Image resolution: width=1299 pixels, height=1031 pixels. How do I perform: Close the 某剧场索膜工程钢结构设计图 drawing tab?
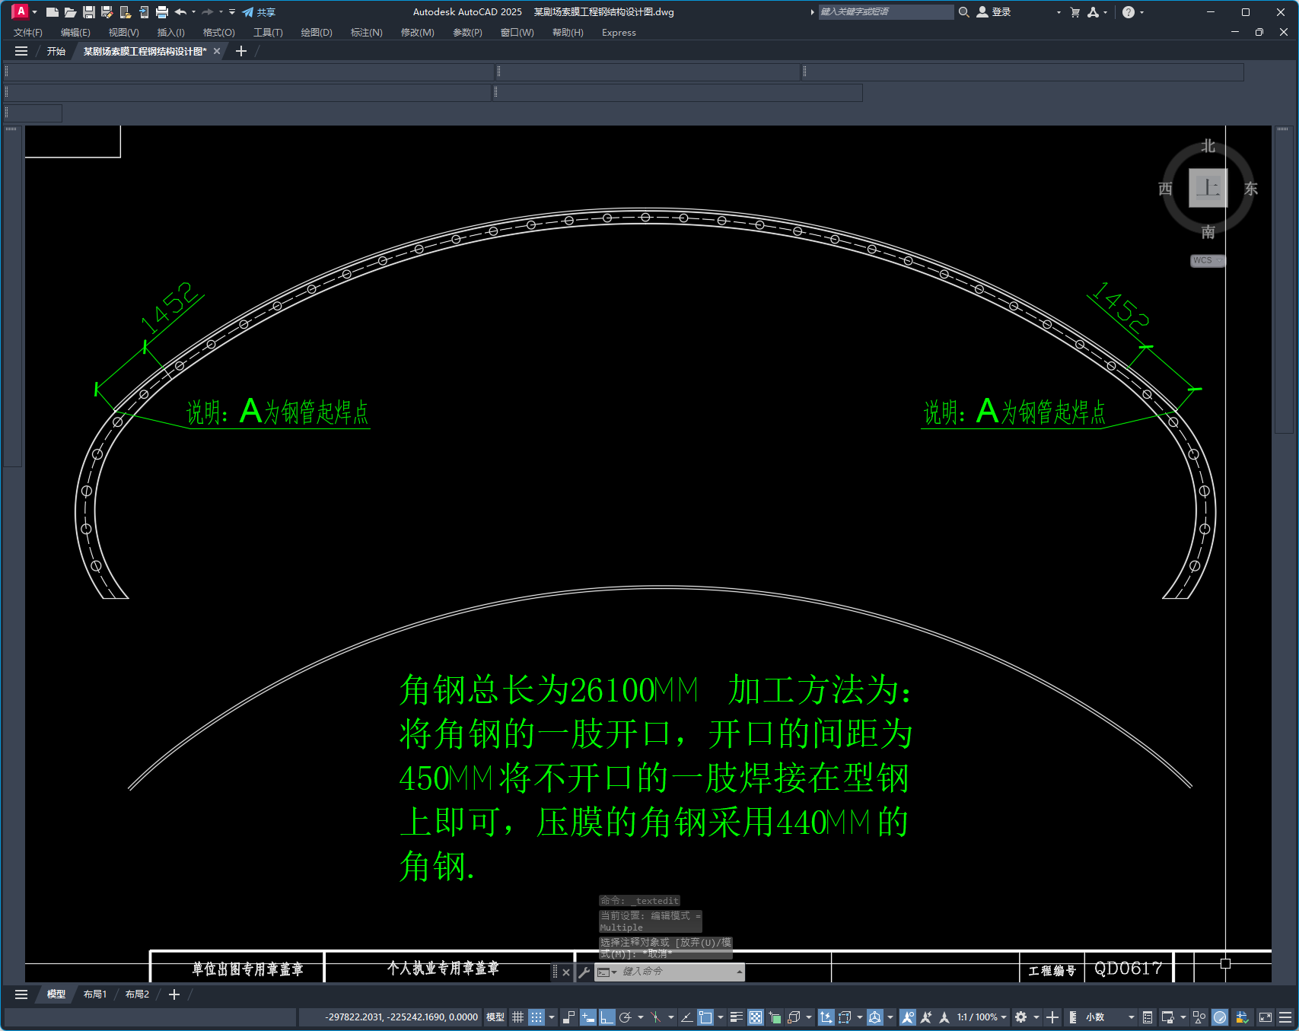(x=217, y=51)
